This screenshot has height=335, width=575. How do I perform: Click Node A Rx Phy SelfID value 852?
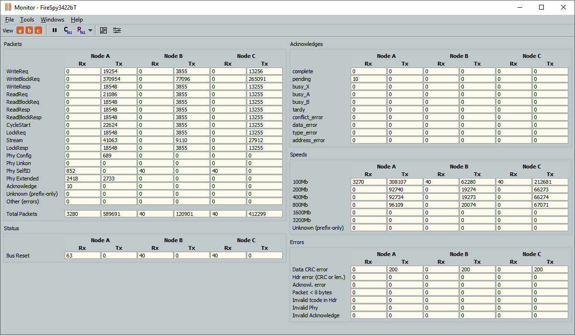coord(82,171)
